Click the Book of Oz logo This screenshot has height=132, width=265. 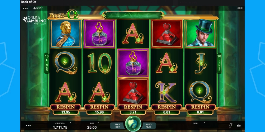pyautogui.click(x=64, y=15)
